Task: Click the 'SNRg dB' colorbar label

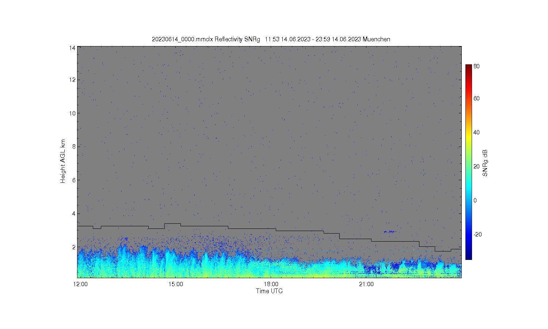Action: 485,163
